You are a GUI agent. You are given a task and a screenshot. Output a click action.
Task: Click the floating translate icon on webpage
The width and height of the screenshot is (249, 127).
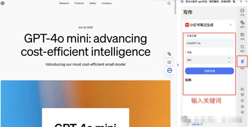pos(169,54)
